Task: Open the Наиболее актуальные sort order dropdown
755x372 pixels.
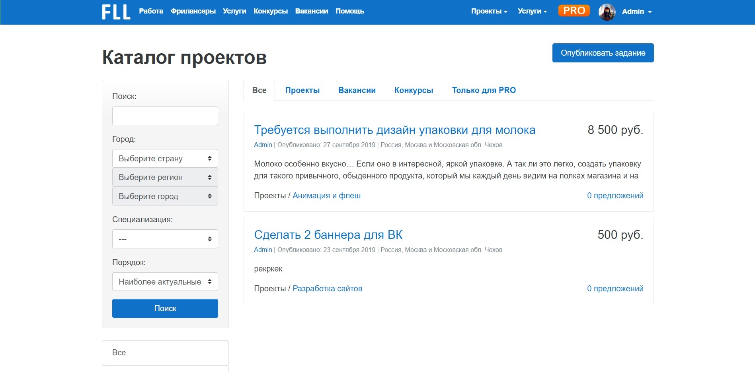Action: click(165, 282)
